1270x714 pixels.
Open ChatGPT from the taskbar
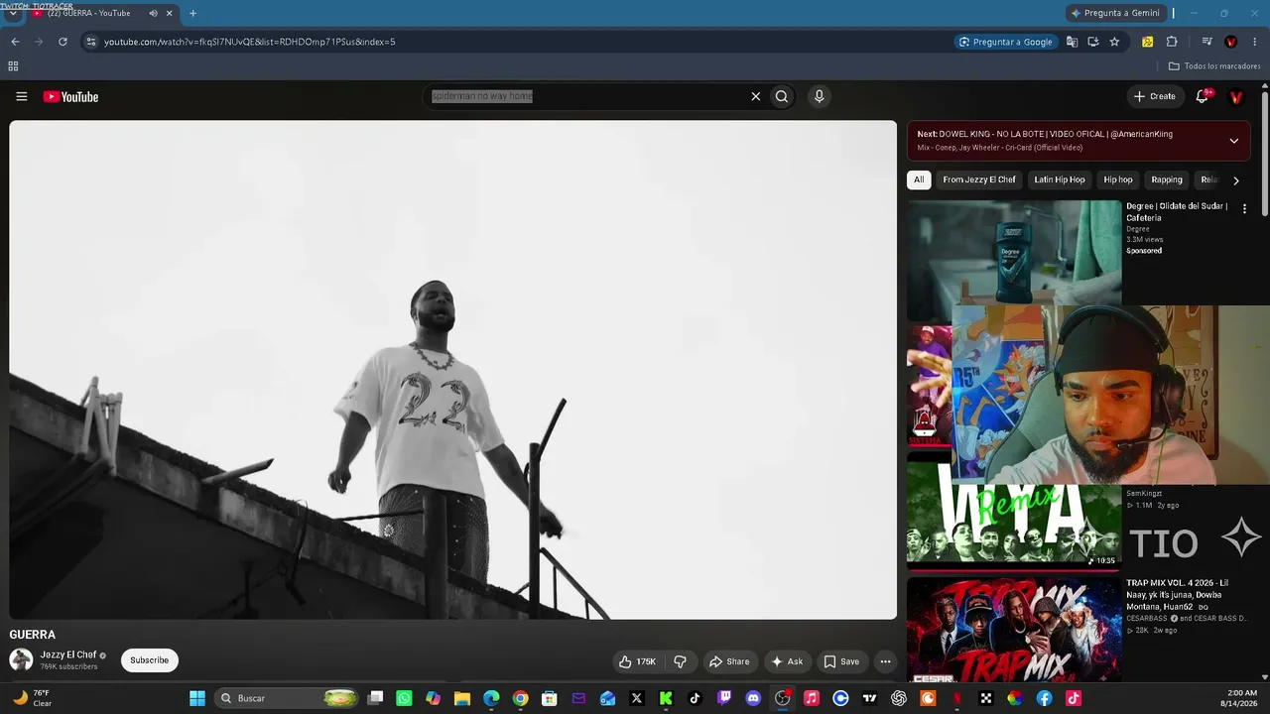coord(899,698)
